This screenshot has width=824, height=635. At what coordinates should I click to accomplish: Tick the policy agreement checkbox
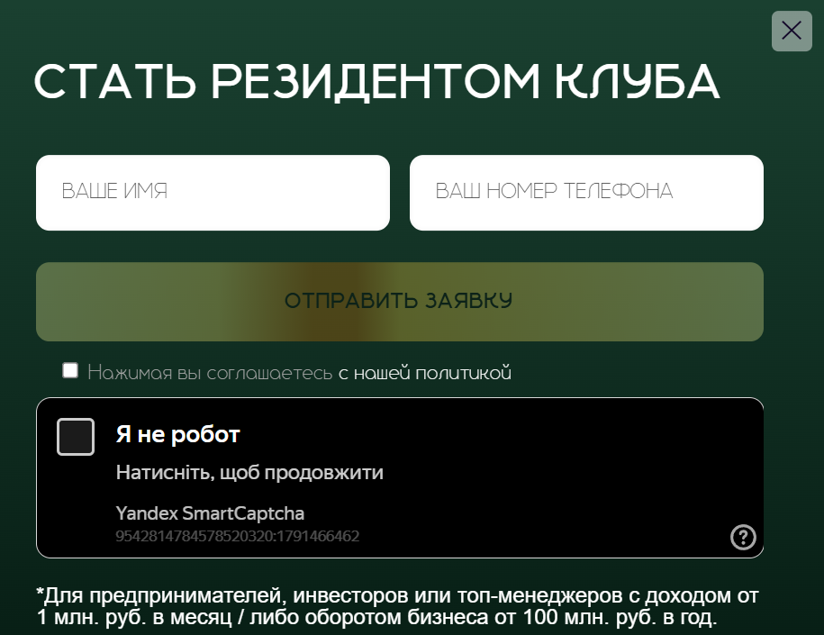[x=70, y=370]
